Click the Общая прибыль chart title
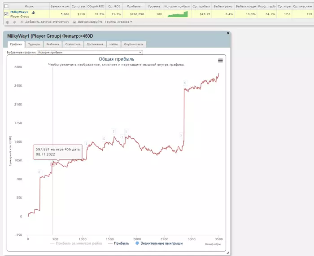 coord(116,59)
